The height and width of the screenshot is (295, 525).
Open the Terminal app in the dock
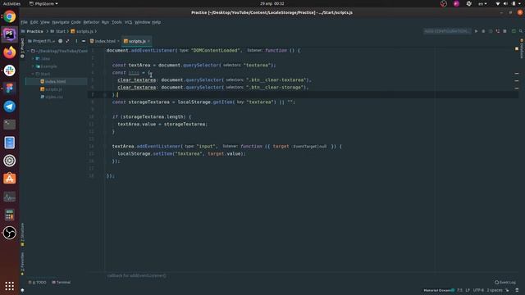point(9,125)
